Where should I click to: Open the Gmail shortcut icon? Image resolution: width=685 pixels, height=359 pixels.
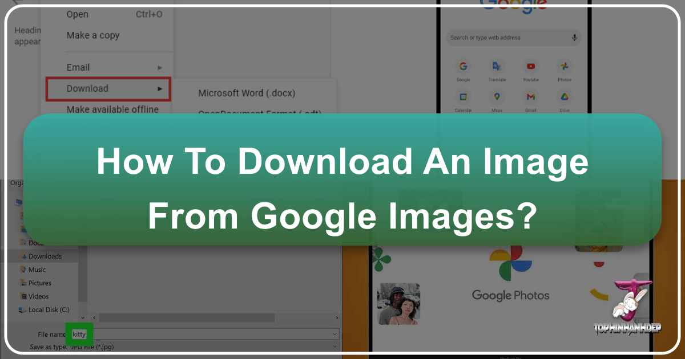tap(531, 98)
